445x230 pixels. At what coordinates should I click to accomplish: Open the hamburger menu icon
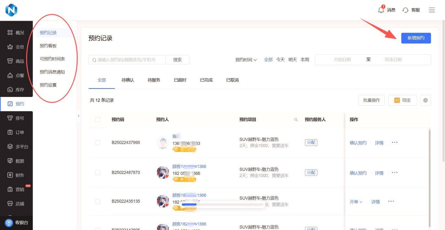[432, 10]
